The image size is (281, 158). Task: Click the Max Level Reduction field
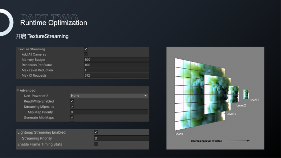(117, 70)
